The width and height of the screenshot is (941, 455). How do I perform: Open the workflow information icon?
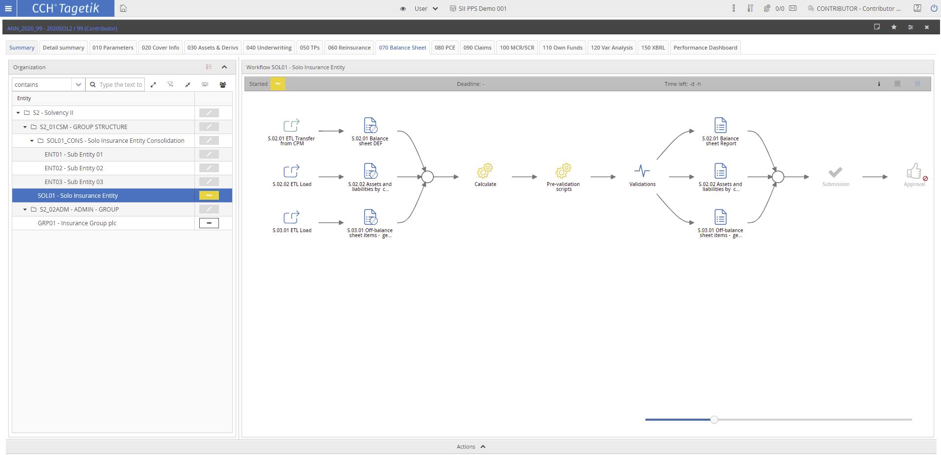pyautogui.click(x=879, y=84)
